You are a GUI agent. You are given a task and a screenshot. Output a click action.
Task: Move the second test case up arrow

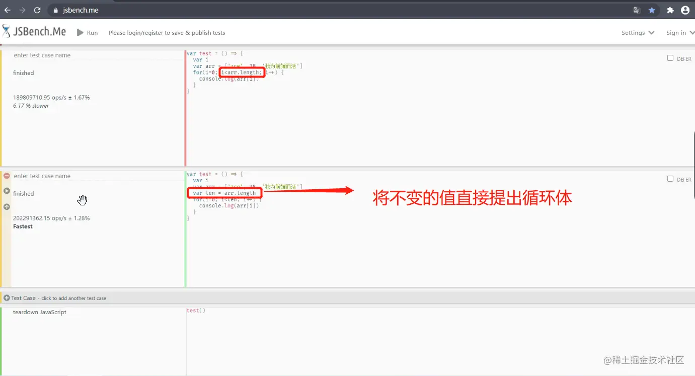pos(7,206)
